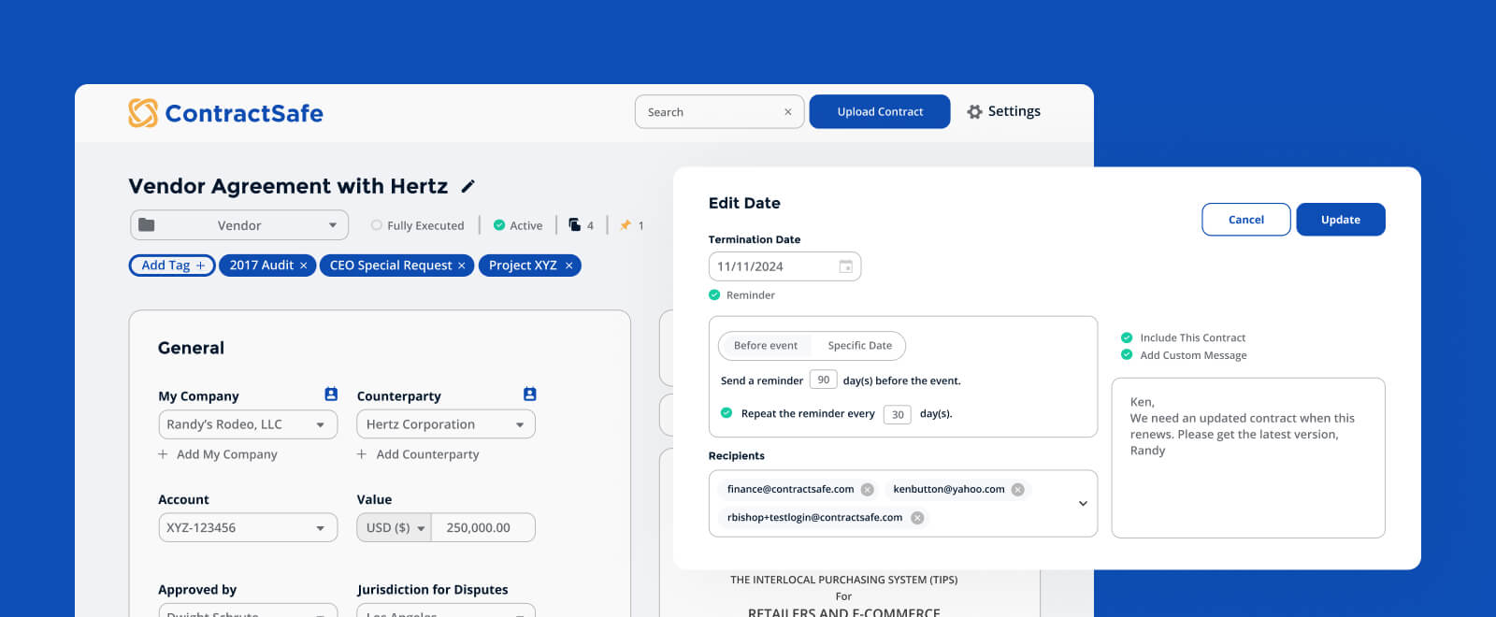Image resolution: width=1496 pixels, height=617 pixels.
Task: Click Add Counterparty link
Action: (427, 454)
